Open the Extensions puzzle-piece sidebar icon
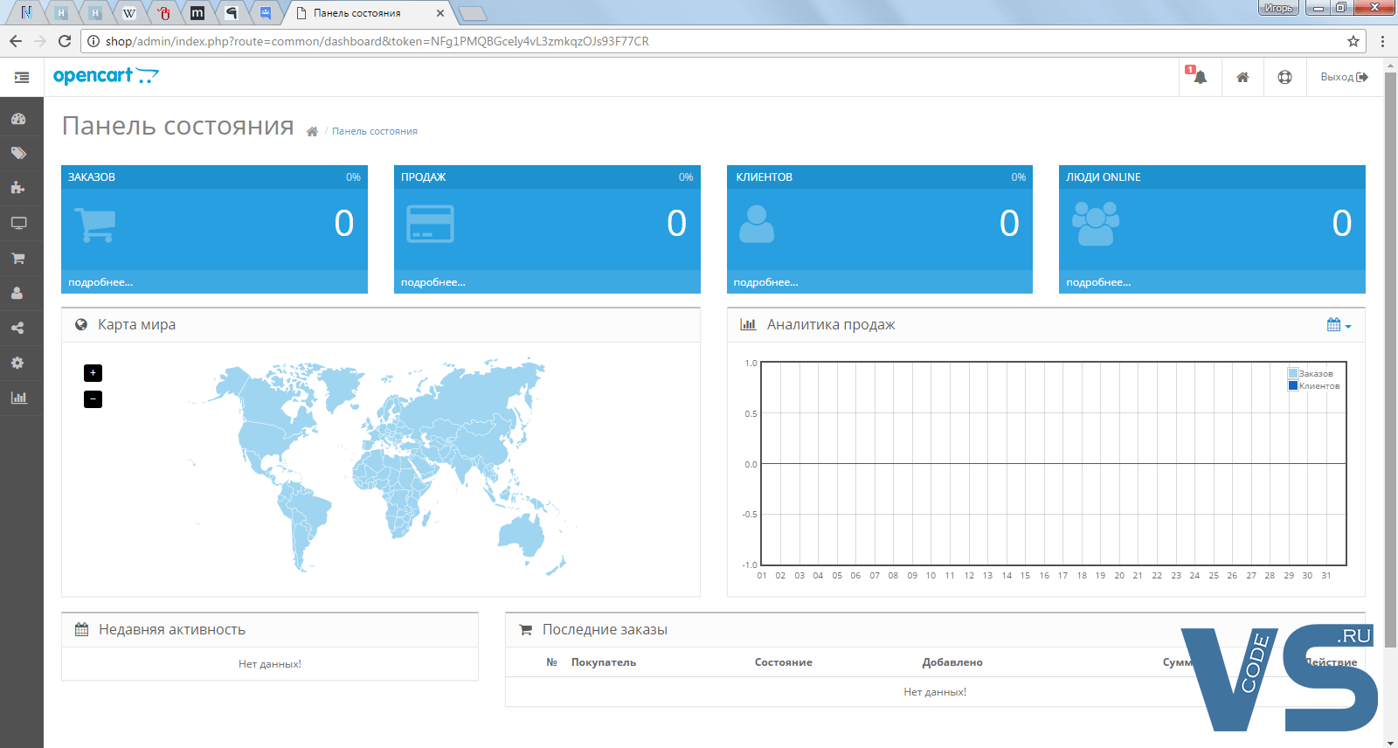Viewport: 1398px width, 748px height. coord(18,188)
